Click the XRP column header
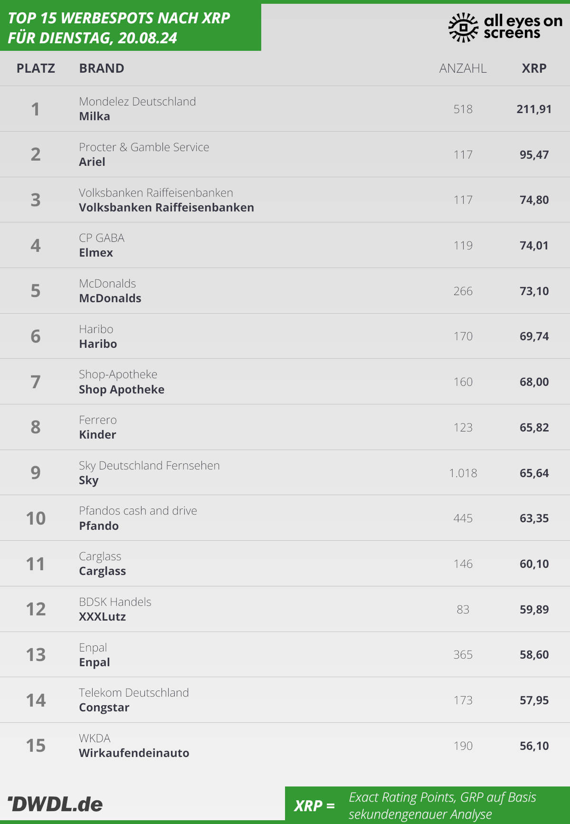This screenshot has width=570, height=824. [534, 68]
